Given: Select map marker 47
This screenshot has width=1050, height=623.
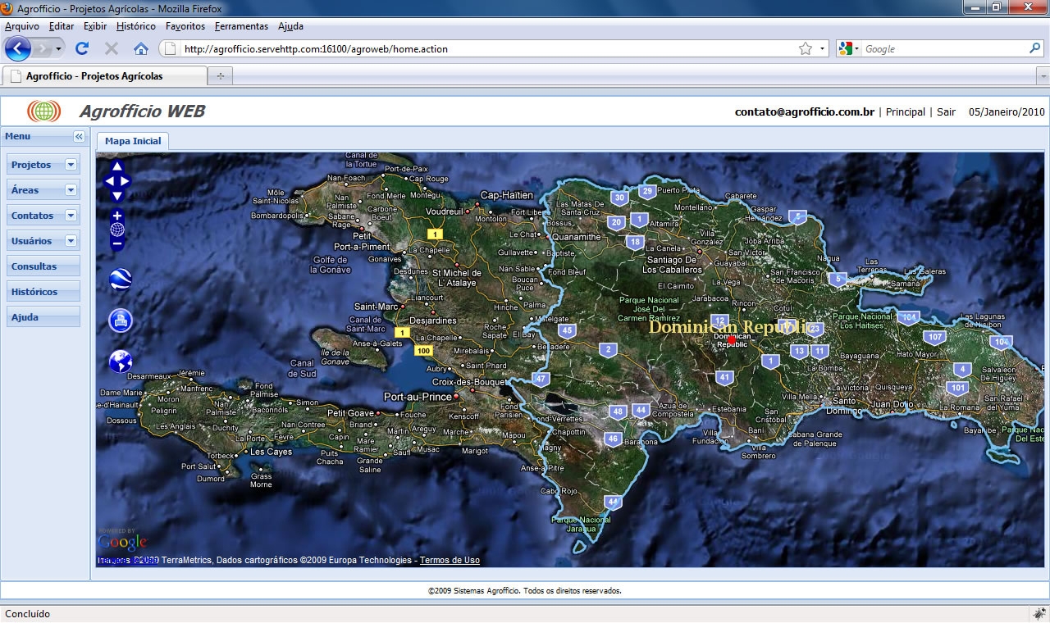Looking at the screenshot, I should point(540,380).
